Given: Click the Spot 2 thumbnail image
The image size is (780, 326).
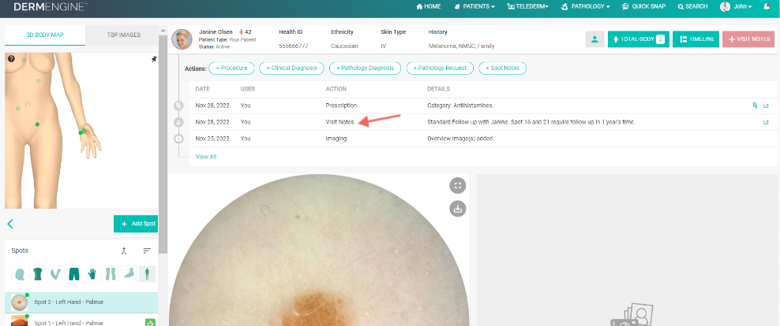Looking at the screenshot, I should (x=19, y=302).
